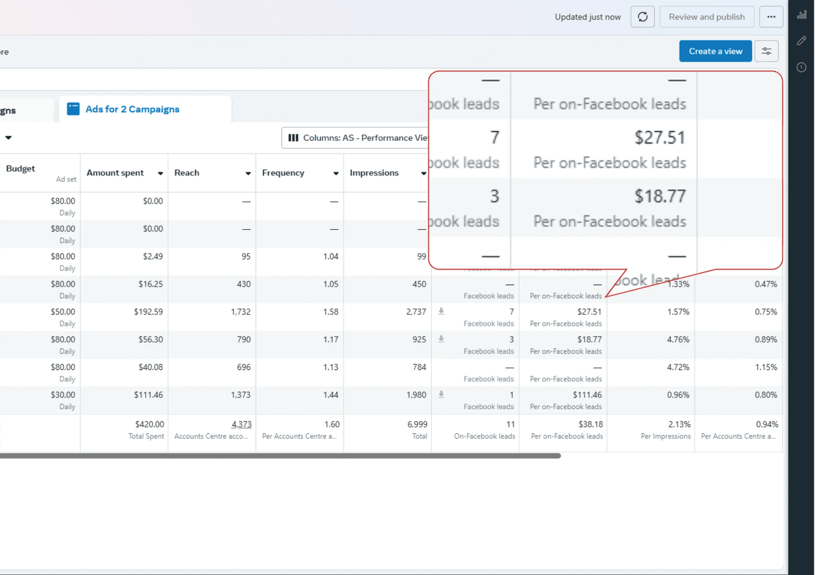Open Columns: AS - Performance View dropdown
815x575 pixels.
(x=356, y=138)
